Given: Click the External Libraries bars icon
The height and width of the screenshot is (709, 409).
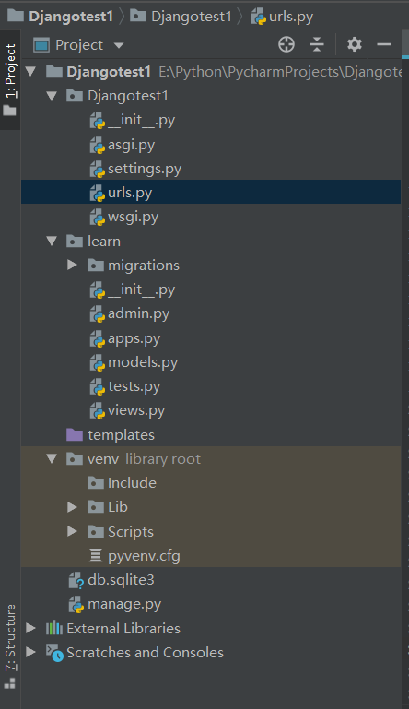Looking at the screenshot, I should coord(54,628).
